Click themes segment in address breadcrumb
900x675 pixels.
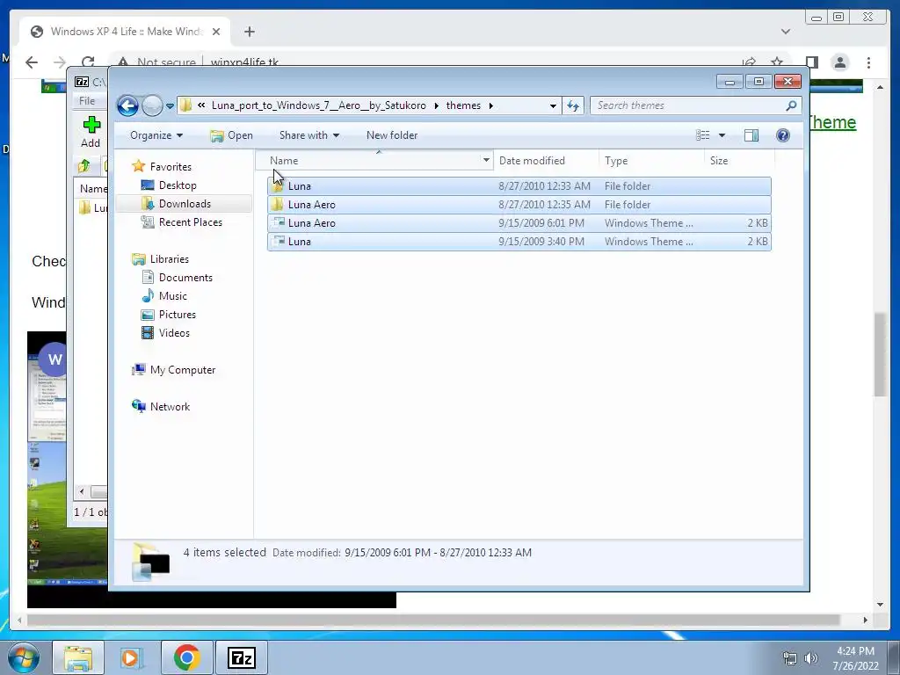[x=463, y=105]
